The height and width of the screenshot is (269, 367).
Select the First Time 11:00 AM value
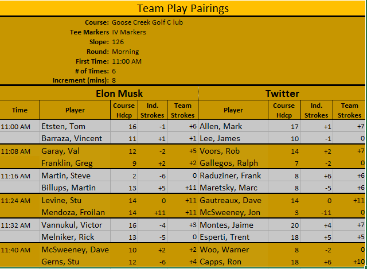pos(127,61)
